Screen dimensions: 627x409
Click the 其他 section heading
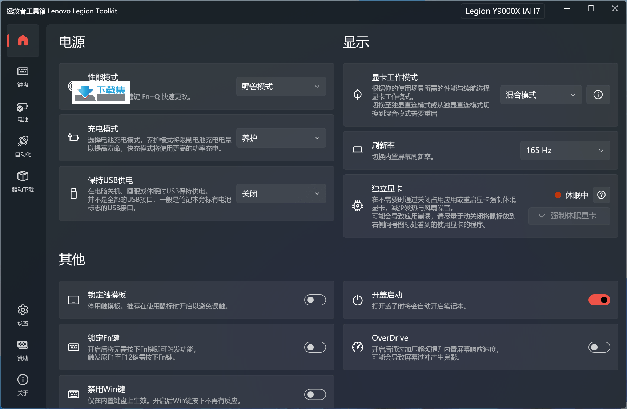coord(72,260)
